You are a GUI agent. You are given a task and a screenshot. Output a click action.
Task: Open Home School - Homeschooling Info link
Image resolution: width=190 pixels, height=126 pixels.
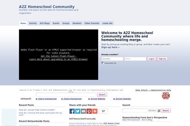click(153, 90)
